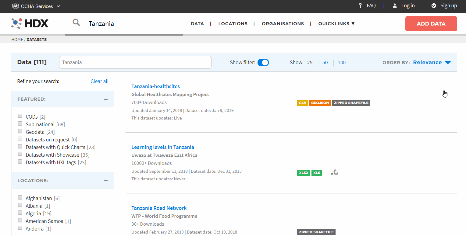
Task: Click the Log in person icon
Action: click(395, 6)
